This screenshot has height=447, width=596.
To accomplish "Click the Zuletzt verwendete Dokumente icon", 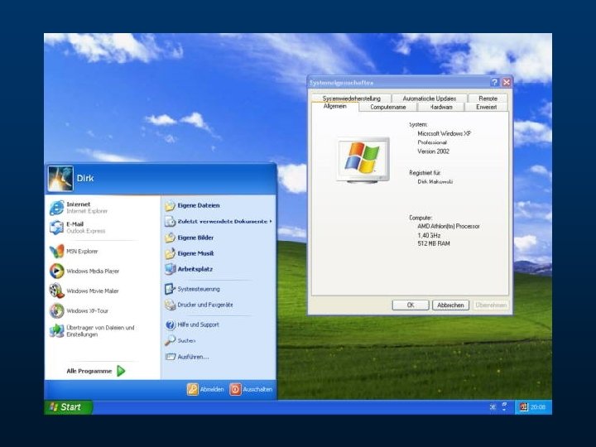I will pyautogui.click(x=170, y=221).
